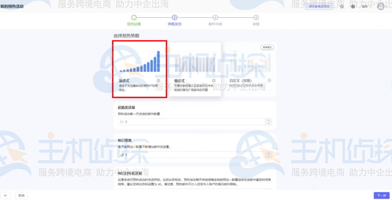Click the 每日目标发送量 label
Screen dimensions: 392x200
point(130,173)
